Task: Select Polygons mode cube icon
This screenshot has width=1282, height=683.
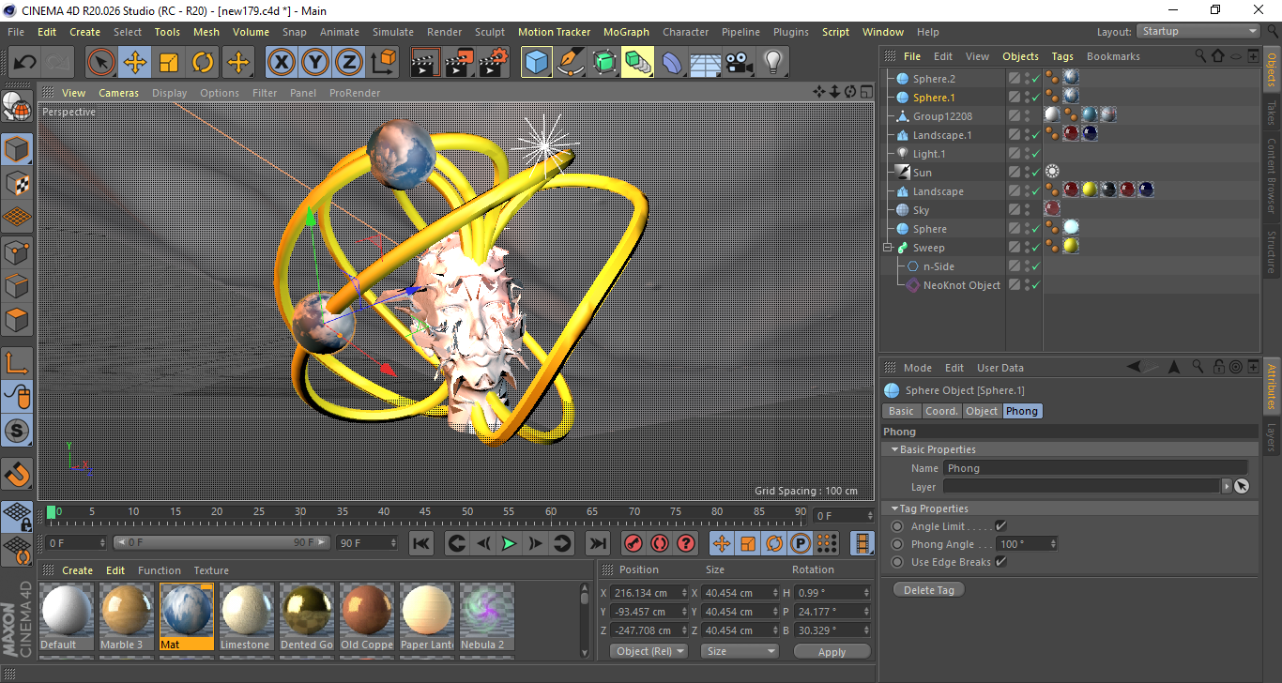Action: click(x=17, y=320)
